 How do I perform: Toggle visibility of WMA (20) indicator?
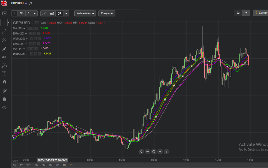(x=32, y=39)
